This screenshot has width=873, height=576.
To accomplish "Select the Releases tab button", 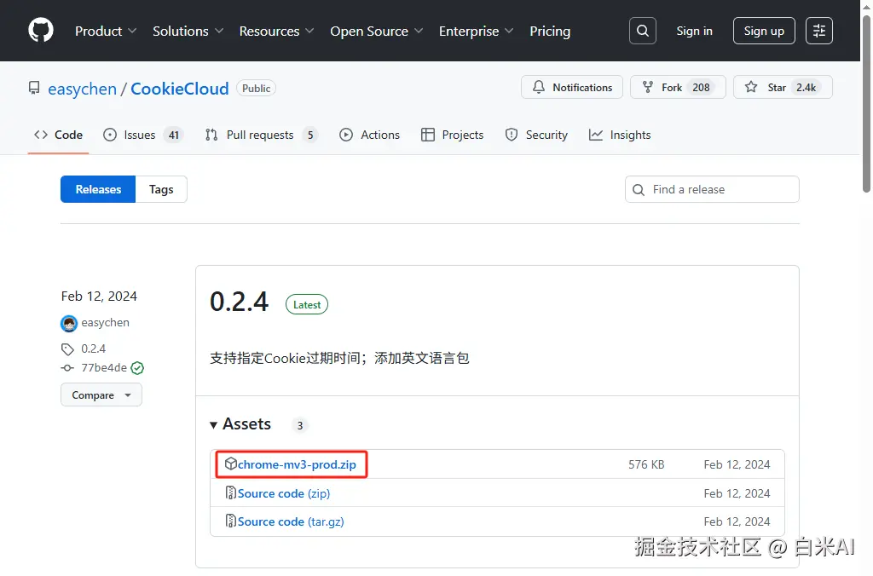I will point(98,189).
